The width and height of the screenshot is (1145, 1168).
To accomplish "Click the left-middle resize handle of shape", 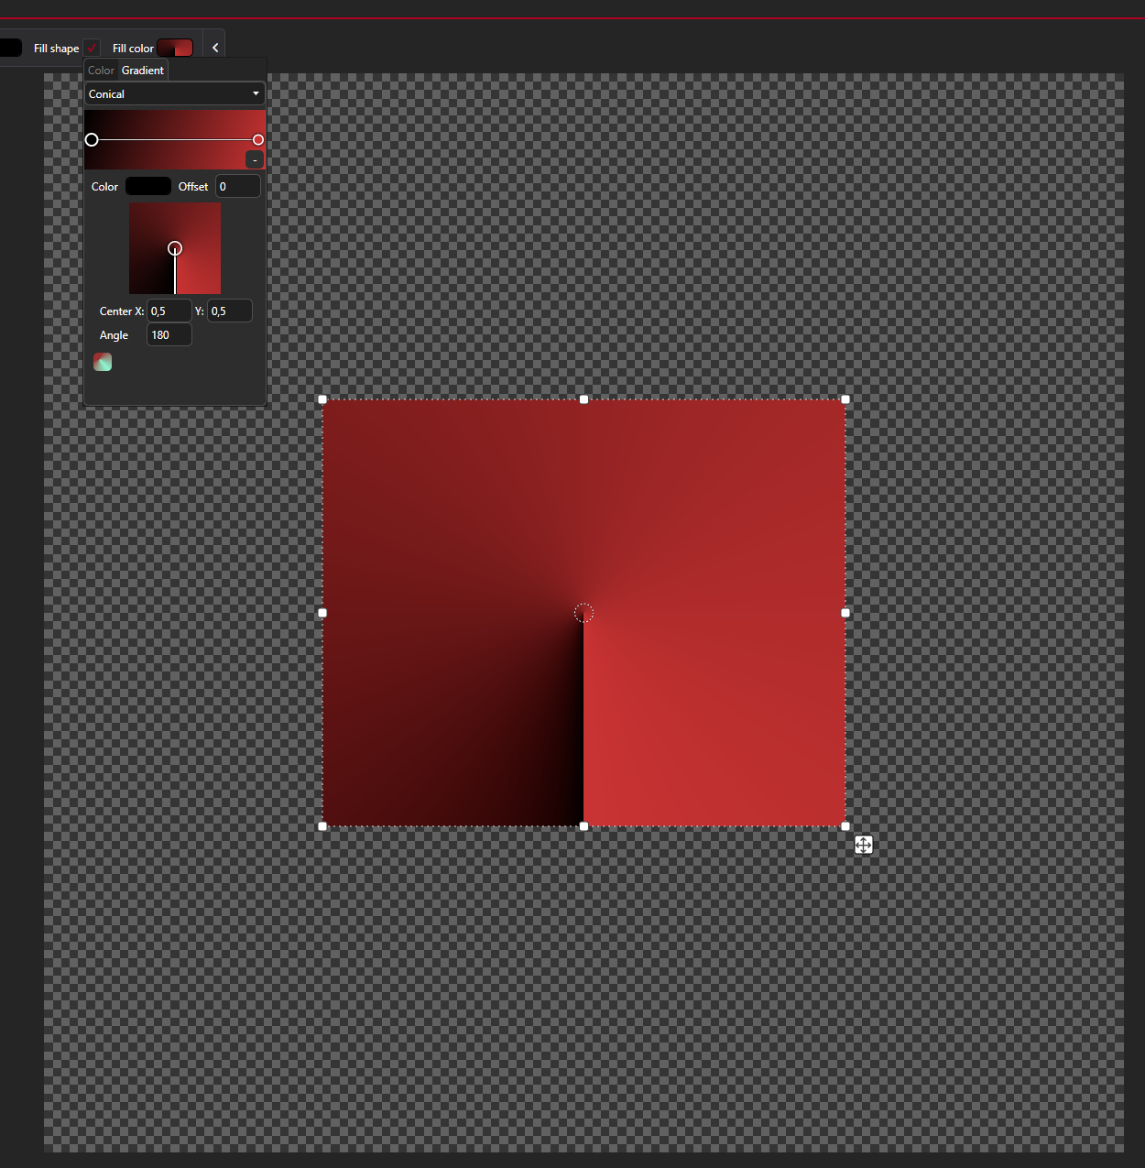I will pos(322,613).
